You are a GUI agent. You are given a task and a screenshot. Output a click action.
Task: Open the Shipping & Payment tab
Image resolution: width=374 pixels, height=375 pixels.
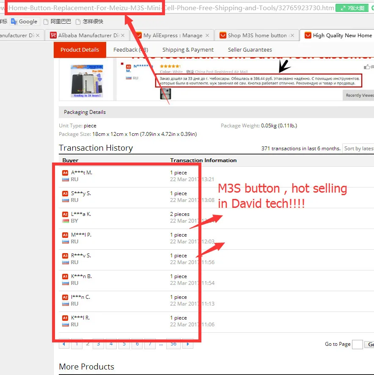coord(188,50)
